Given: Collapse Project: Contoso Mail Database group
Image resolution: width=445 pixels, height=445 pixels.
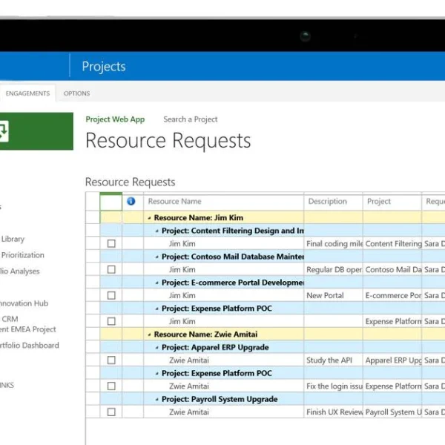Looking at the screenshot, I should pos(157,257).
